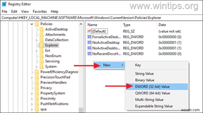Click the Registry Editor app icon
The height and width of the screenshot is (113, 203).
click(x=4, y=4)
